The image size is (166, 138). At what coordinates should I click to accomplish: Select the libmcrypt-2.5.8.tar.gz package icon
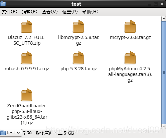78,26
